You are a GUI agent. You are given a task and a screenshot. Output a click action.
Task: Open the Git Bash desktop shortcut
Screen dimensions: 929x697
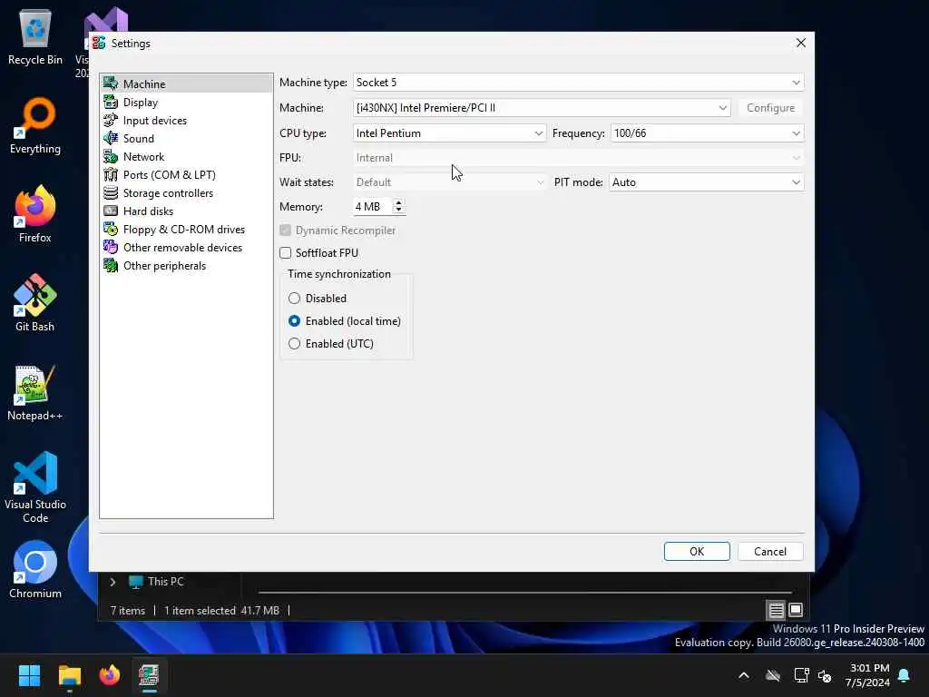(x=35, y=303)
